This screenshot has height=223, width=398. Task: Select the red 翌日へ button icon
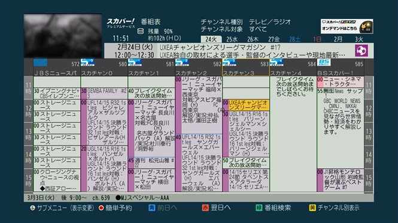pyautogui.click(x=205, y=208)
